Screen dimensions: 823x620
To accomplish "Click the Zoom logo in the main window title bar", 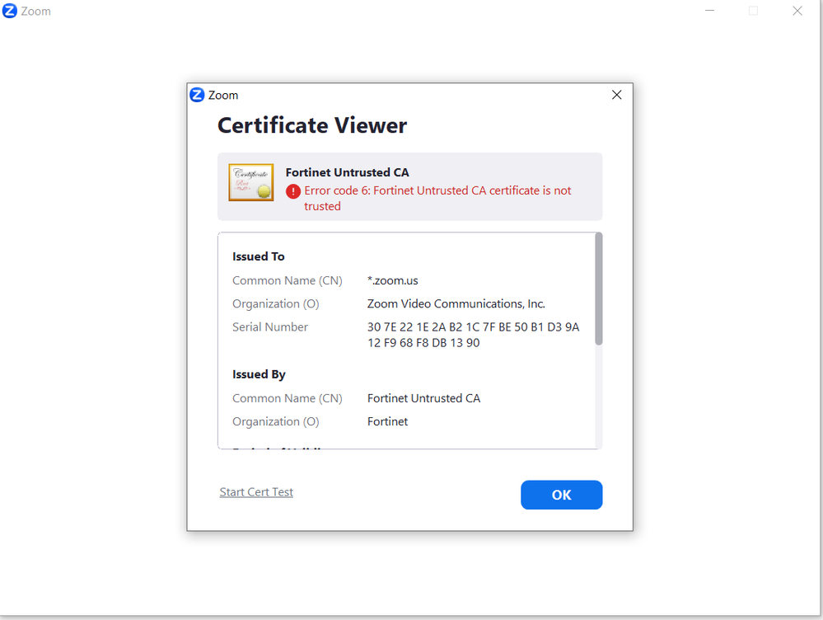I will click(x=9, y=11).
